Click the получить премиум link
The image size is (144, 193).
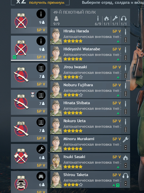point(47,2)
